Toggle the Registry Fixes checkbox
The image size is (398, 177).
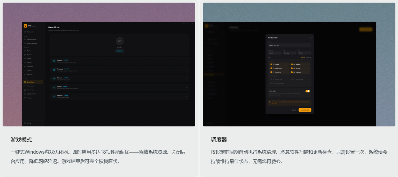point(271,79)
